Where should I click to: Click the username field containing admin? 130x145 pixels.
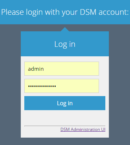[x=62, y=69]
